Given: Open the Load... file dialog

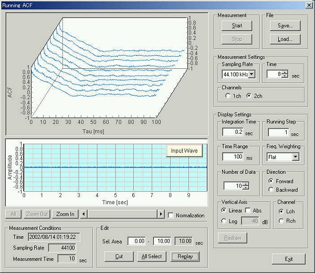Looking at the screenshot, I should (285, 39).
